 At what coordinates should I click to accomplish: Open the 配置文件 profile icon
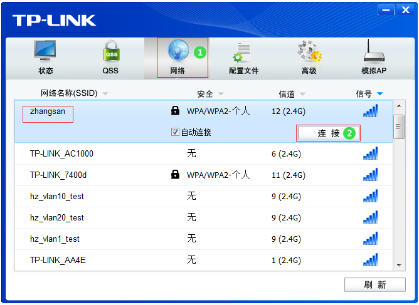click(243, 52)
